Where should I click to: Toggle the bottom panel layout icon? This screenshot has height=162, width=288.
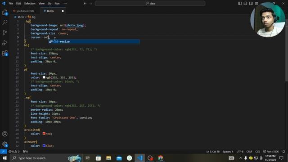(x=245, y=3)
